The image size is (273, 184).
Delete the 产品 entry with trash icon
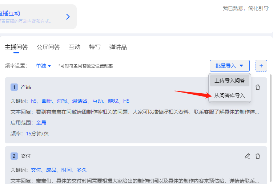click(258, 87)
